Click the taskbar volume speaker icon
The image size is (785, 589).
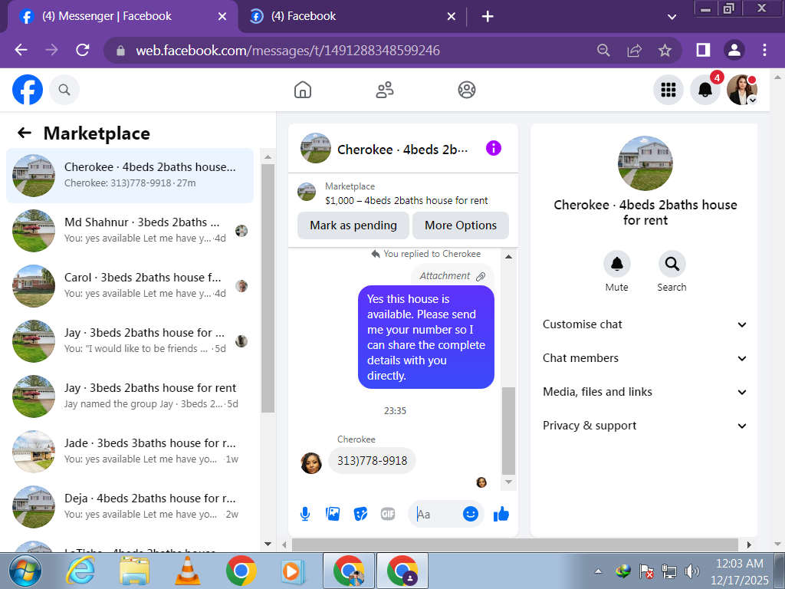click(x=692, y=571)
